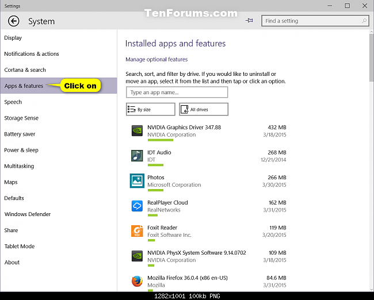Open Speech settings category

pyautogui.click(x=59, y=102)
